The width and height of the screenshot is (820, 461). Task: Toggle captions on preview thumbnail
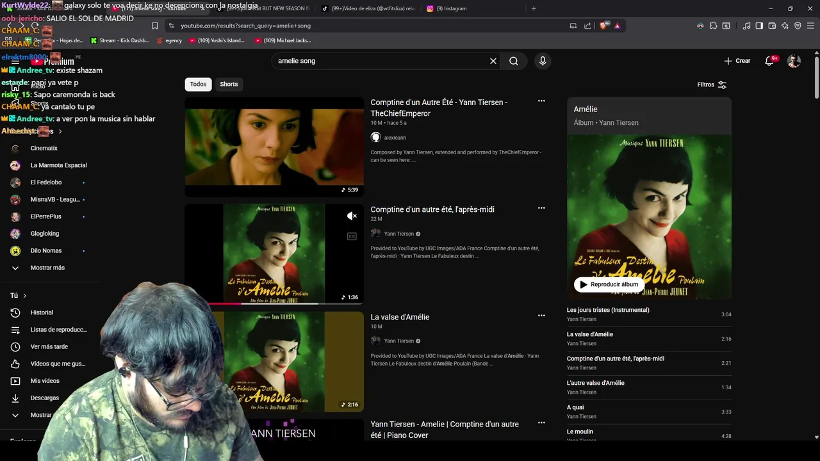(x=352, y=236)
